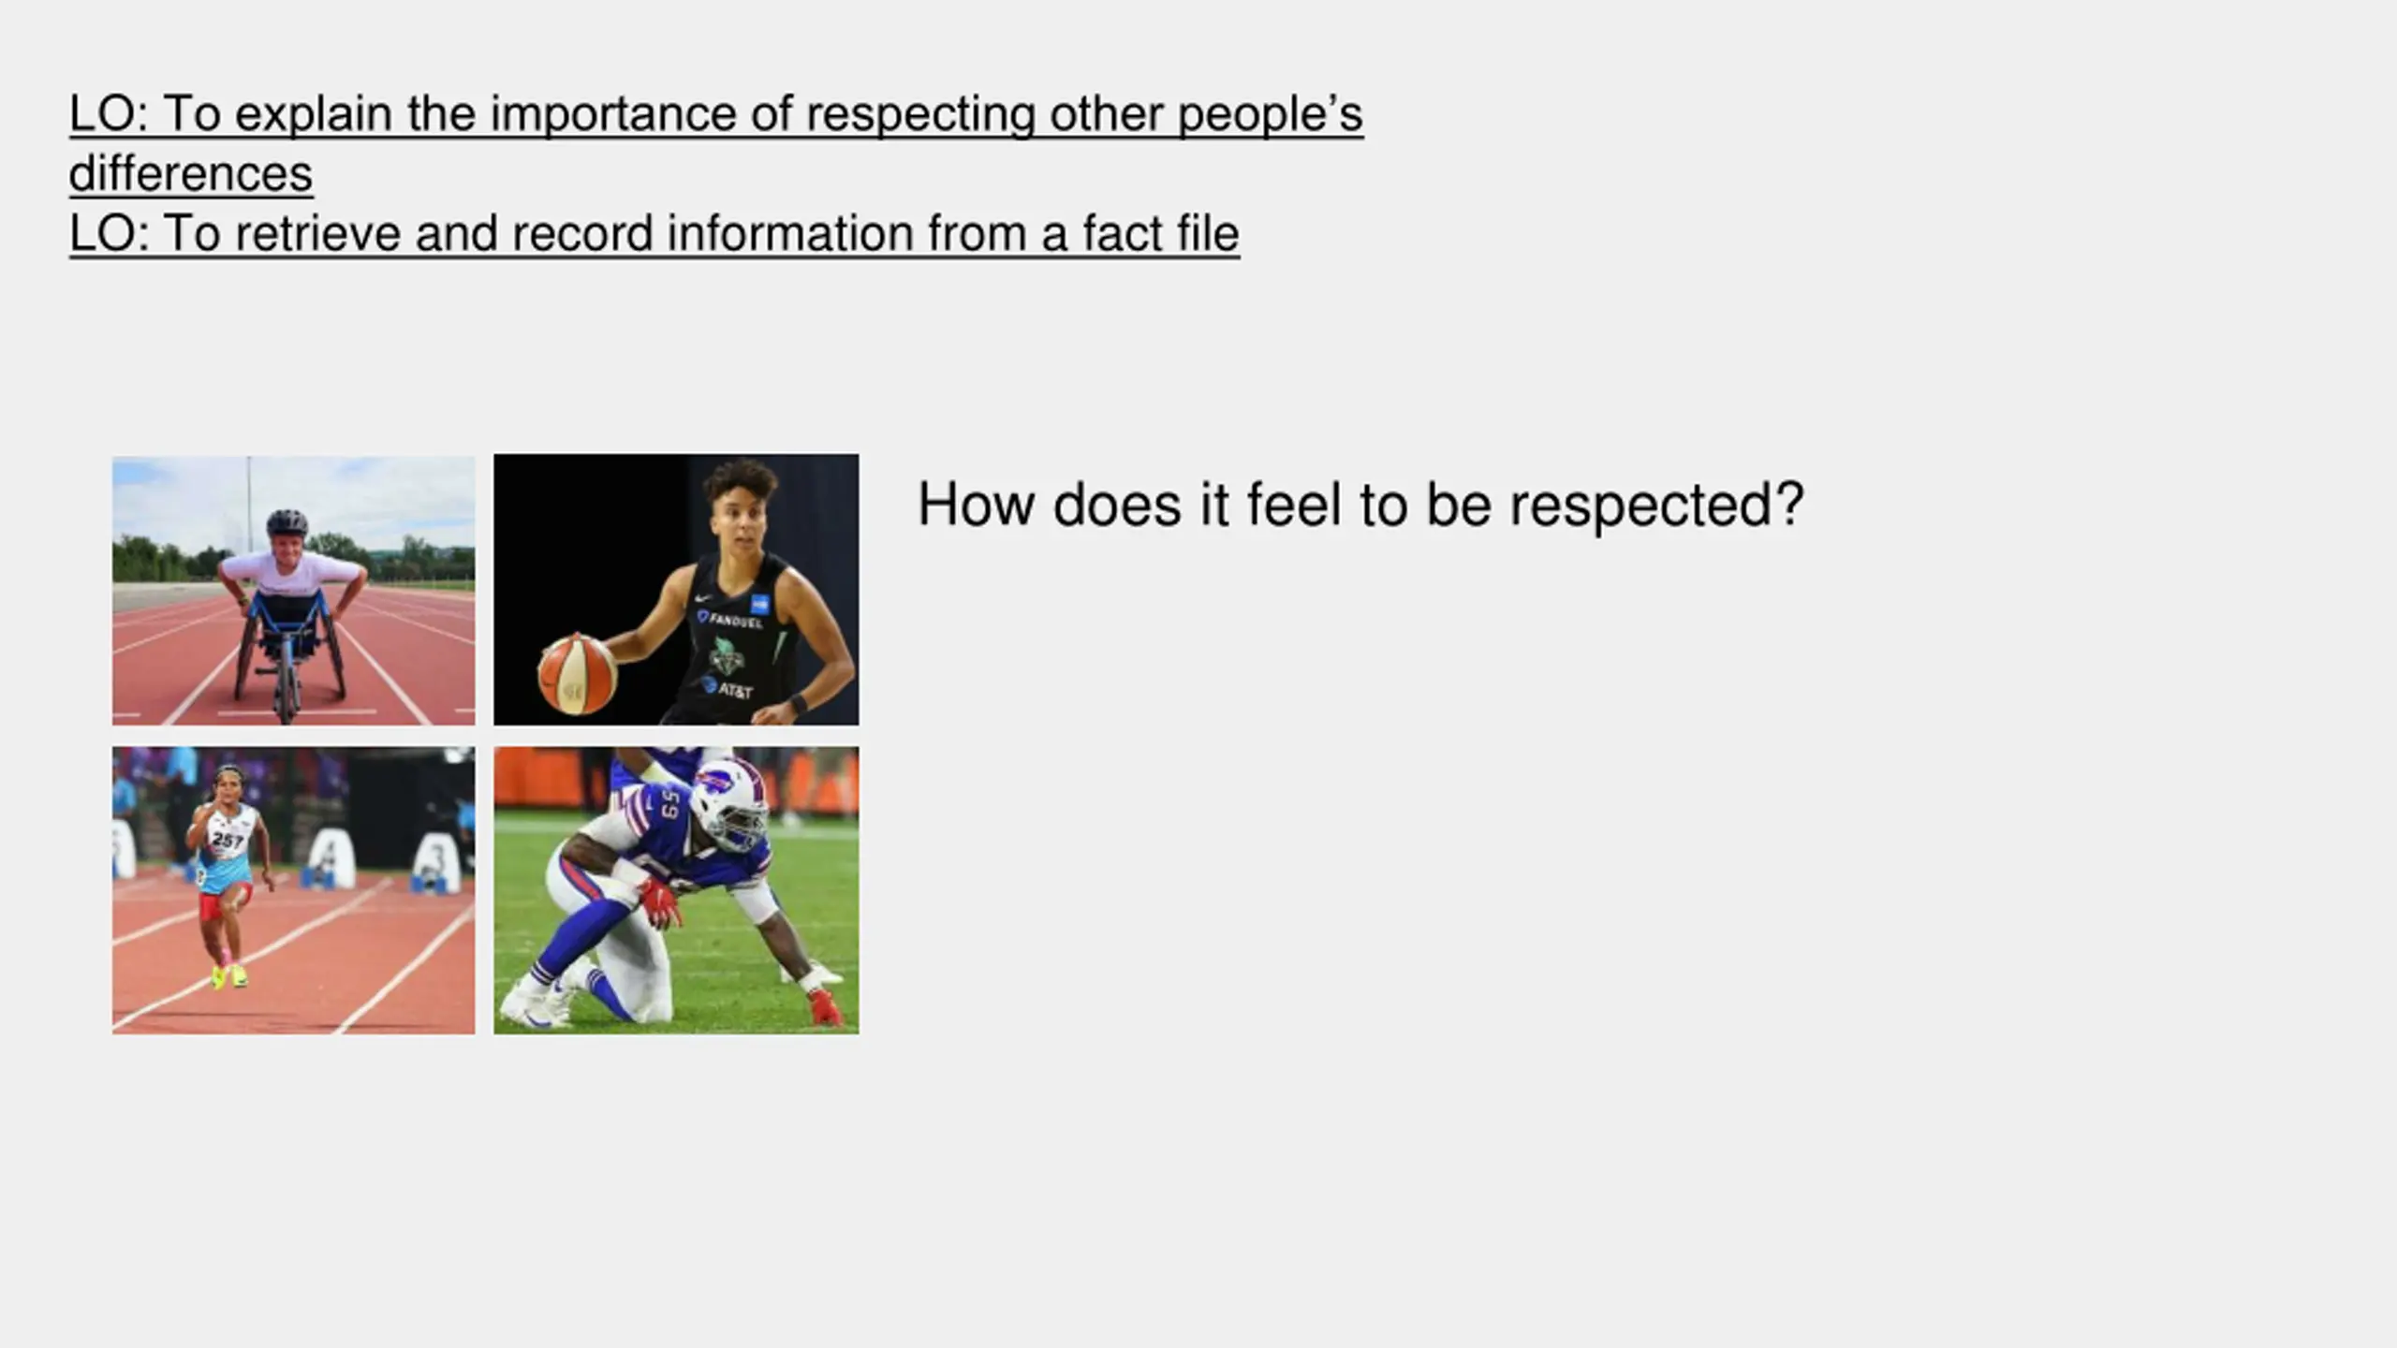Click the word 'respected?' in the question
The height and width of the screenshot is (1348, 2397).
pos(1657,505)
